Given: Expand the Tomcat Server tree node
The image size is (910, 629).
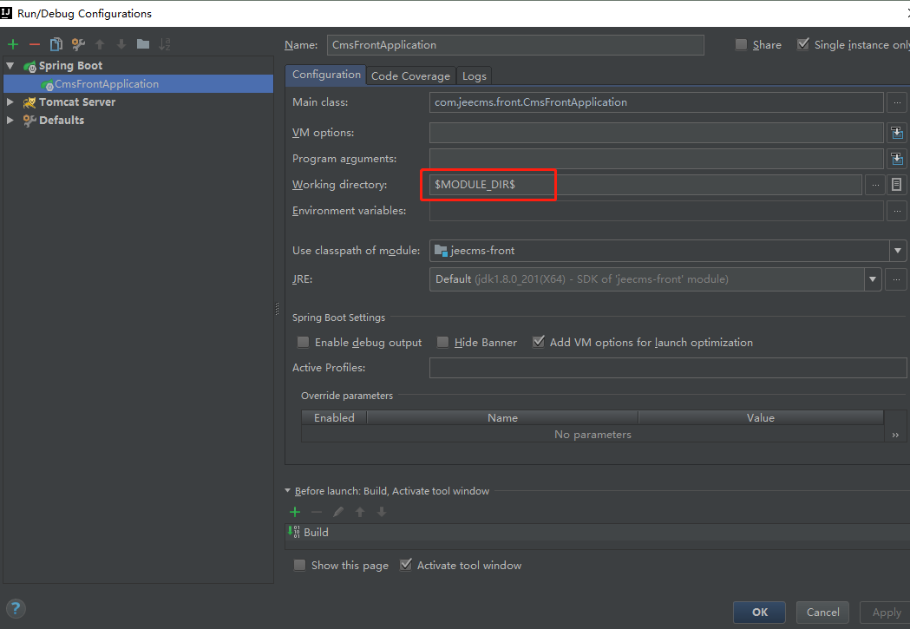Looking at the screenshot, I should tap(10, 102).
